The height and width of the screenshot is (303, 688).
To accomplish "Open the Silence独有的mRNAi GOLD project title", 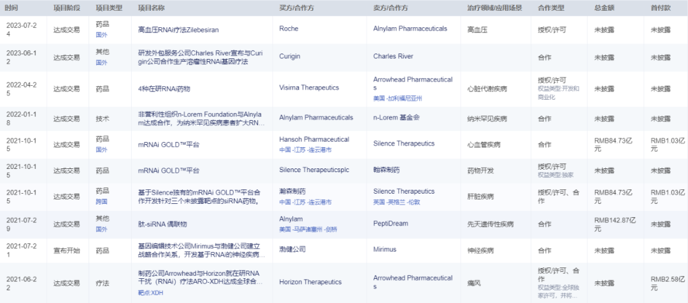I will [201, 197].
